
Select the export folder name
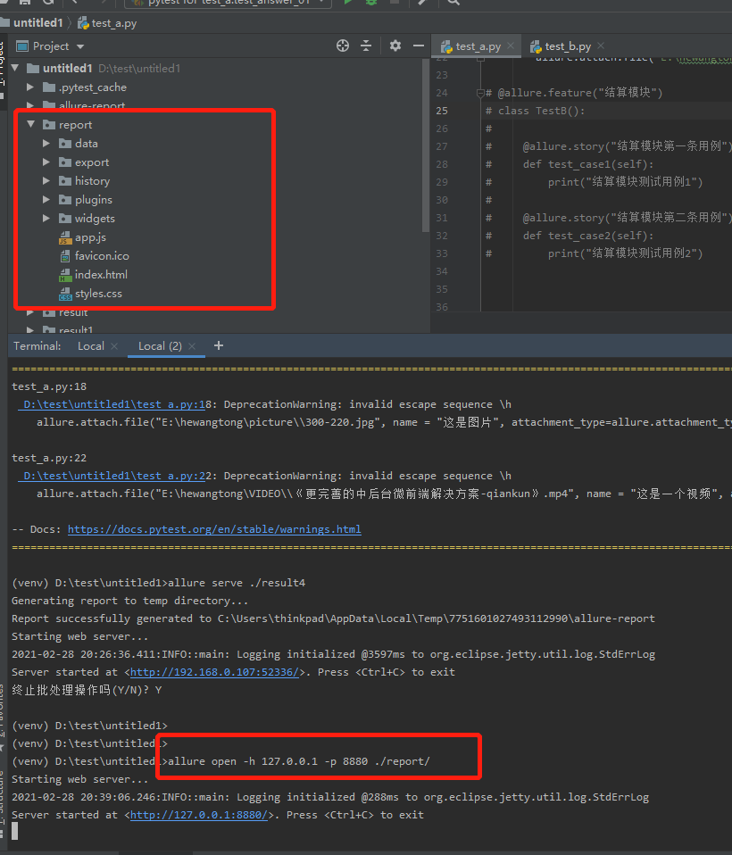click(x=92, y=162)
